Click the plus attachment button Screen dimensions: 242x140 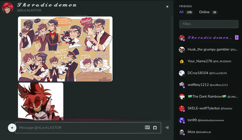tap(12, 127)
